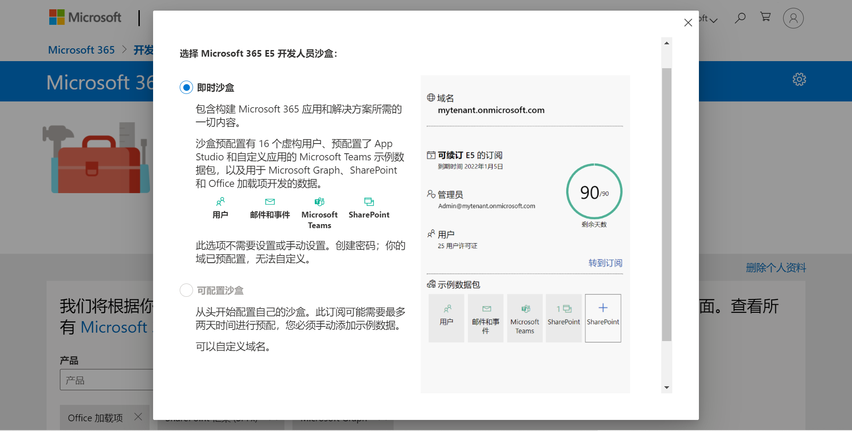Image resolution: width=852 pixels, height=431 pixels.
Task: Click the plus SharePoint add tile
Action: tap(603, 318)
